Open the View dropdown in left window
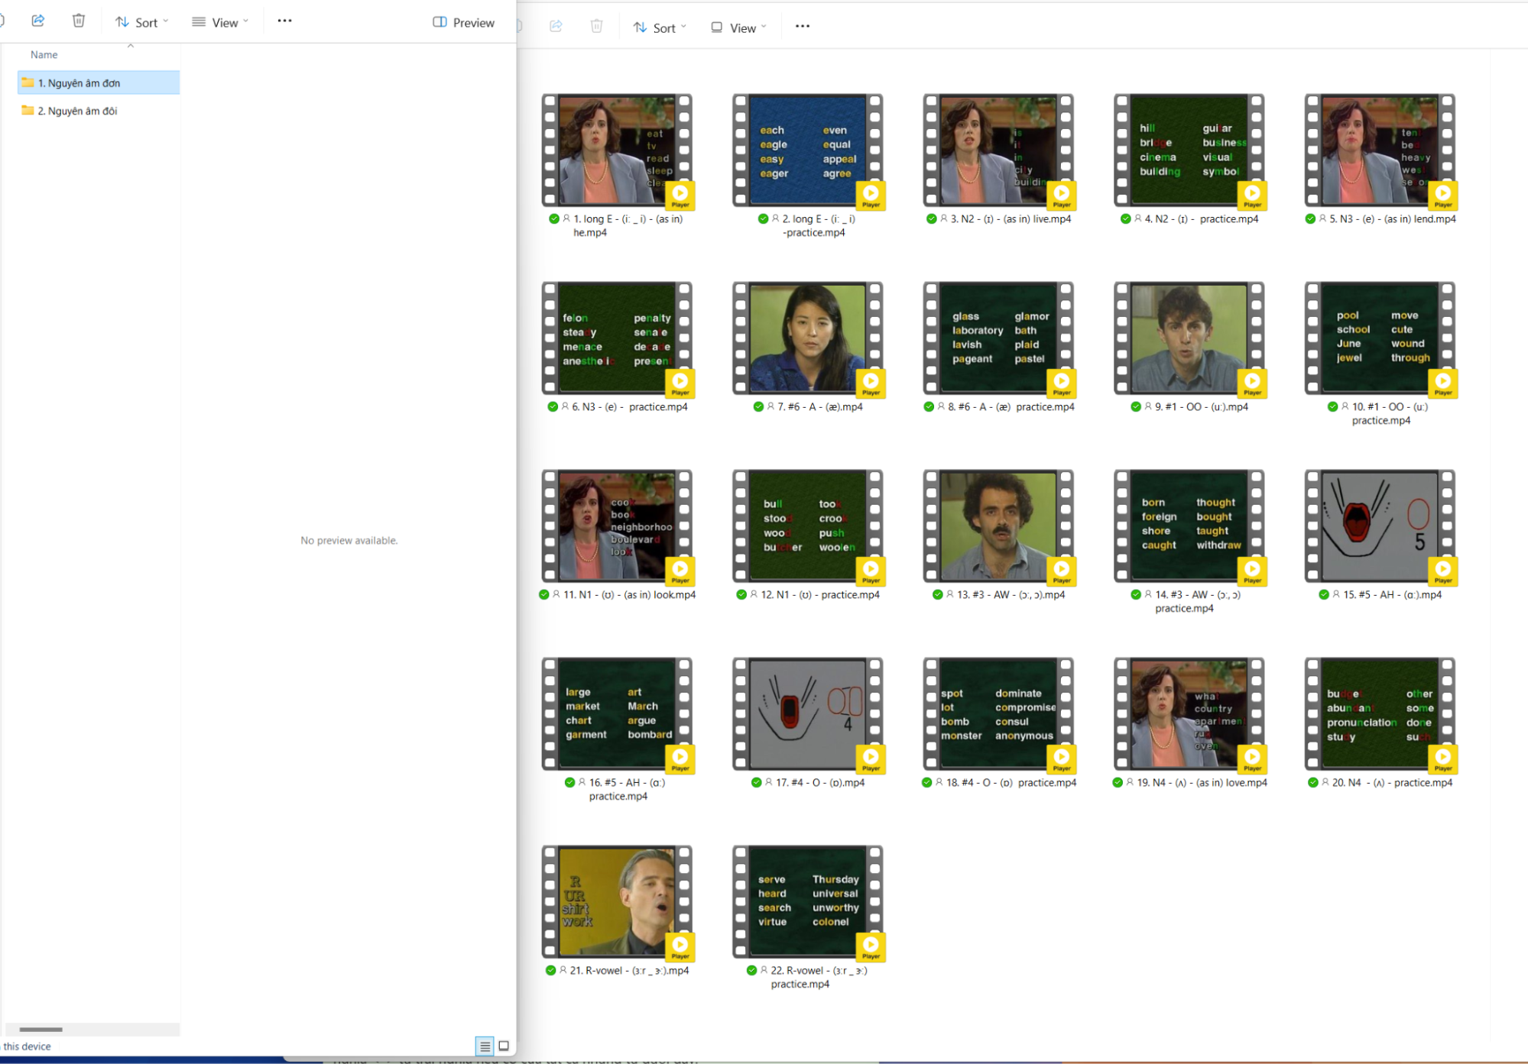This screenshot has width=1528, height=1064. point(220,22)
